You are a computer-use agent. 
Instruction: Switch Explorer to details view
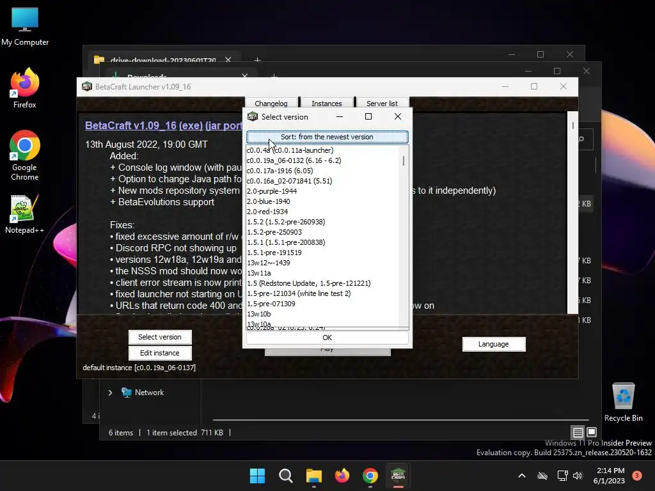(578, 433)
